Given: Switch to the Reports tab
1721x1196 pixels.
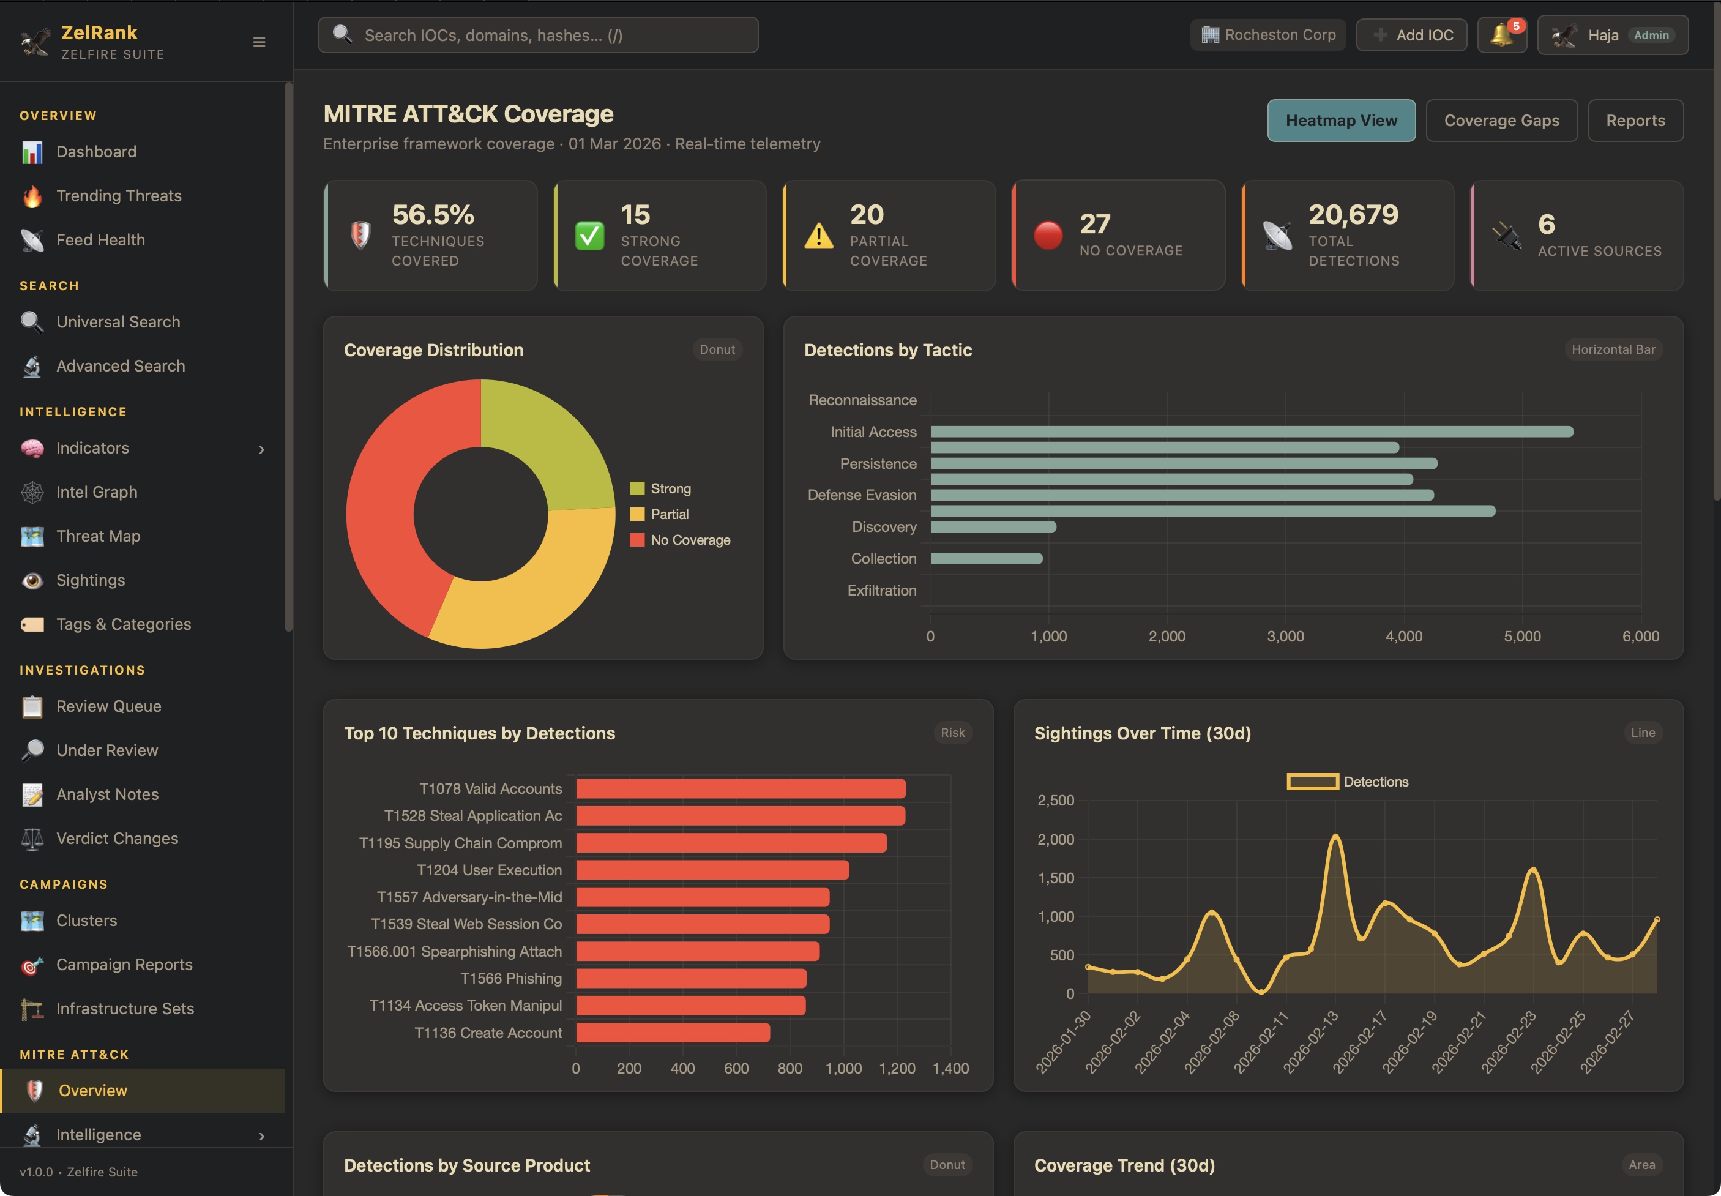Looking at the screenshot, I should coord(1635,121).
